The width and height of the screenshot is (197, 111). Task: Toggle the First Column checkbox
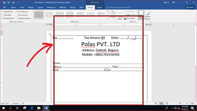tap(16, 12)
